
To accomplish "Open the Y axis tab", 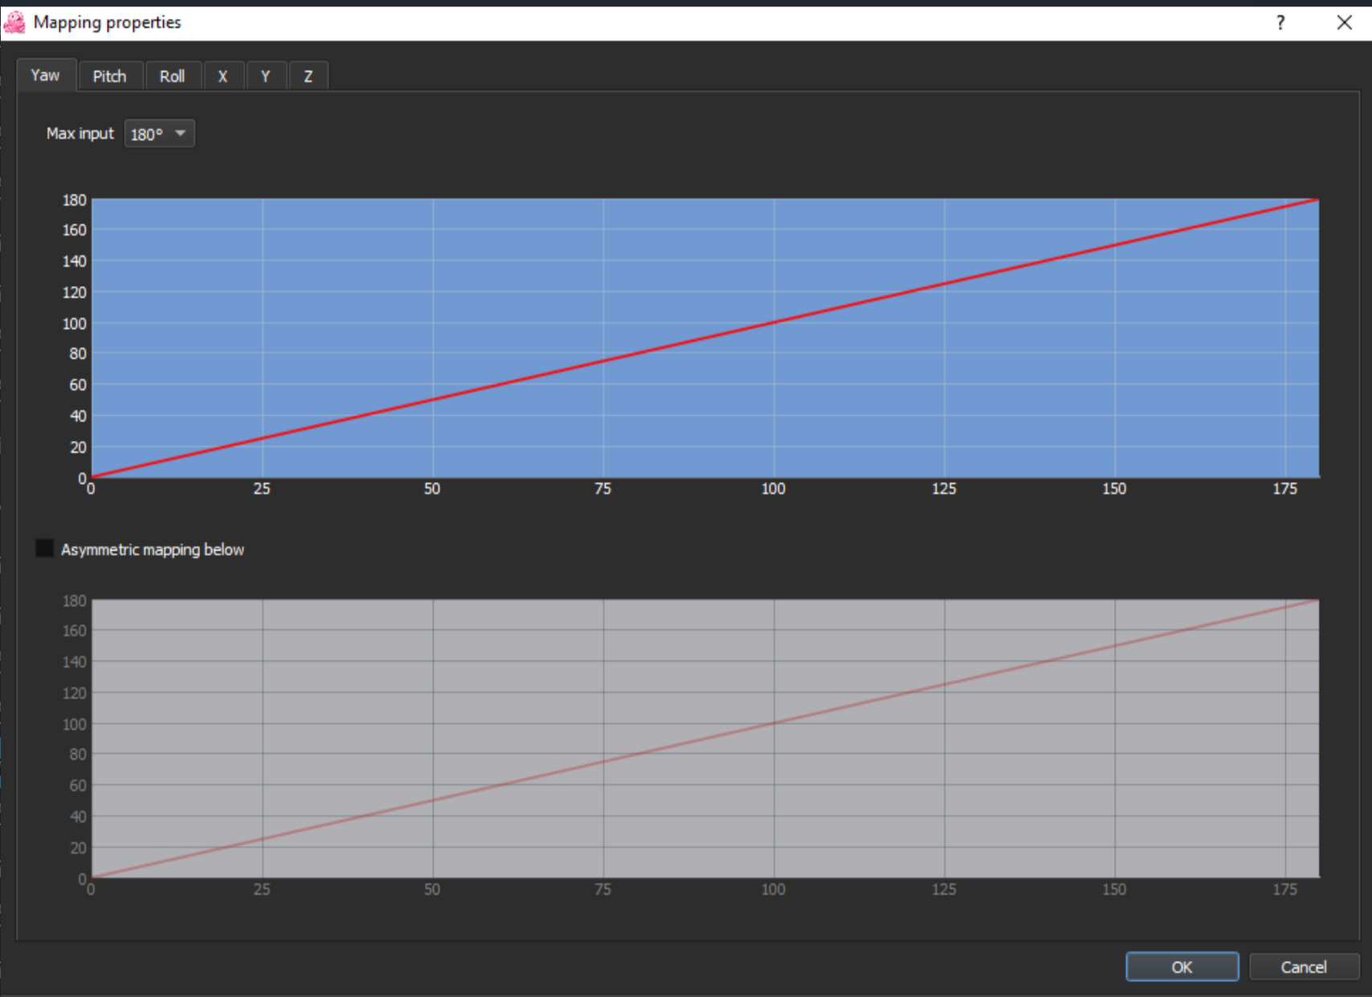I will [x=266, y=76].
